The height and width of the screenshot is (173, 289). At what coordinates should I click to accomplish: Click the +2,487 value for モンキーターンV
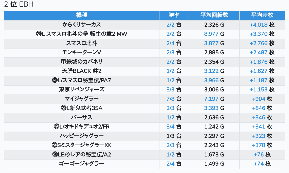pos(259,53)
